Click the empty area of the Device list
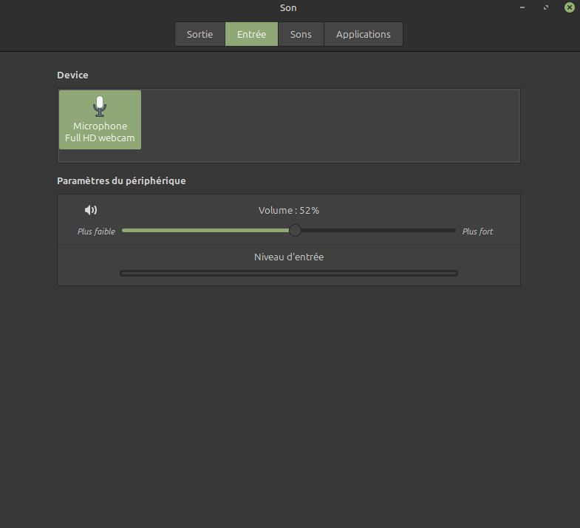The image size is (580, 528). [x=330, y=126]
